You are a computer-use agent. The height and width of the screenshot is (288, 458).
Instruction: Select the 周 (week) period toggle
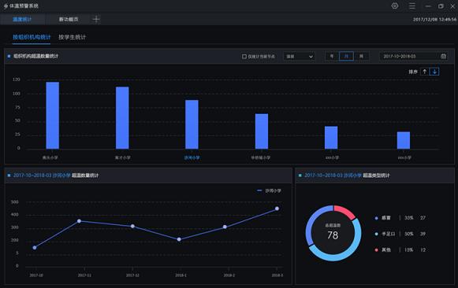click(x=361, y=56)
